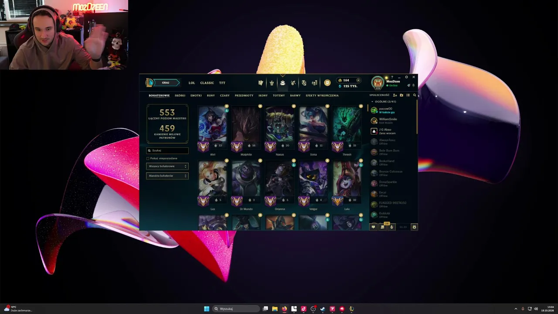This screenshot has width=558, height=314.
Task: Switch to the SKÓRKI tab
Action: pos(180,96)
